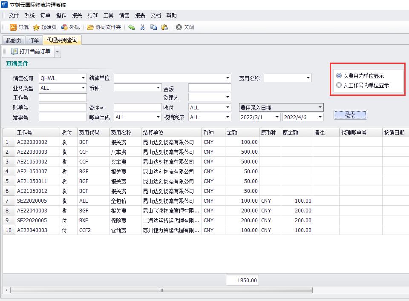Click the 关闭 close icon in toolbar
This screenshot has width=409, height=301.
pos(179,27)
